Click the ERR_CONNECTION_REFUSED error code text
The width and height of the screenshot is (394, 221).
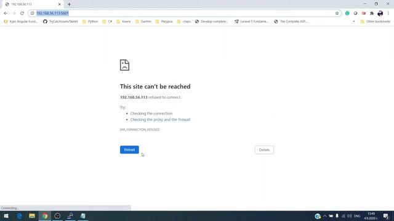pos(140,130)
